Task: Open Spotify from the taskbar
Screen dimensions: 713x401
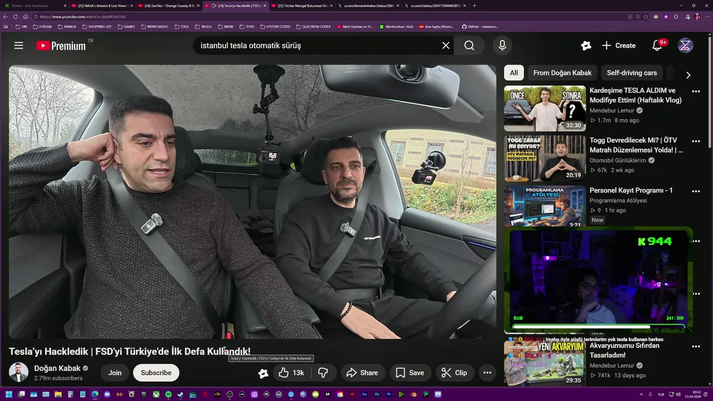Action: [x=168, y=394]
